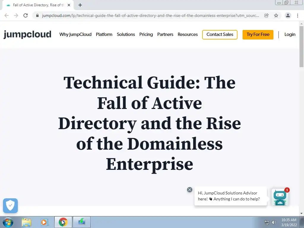Share this page using the share icon

tap(267, 15)
